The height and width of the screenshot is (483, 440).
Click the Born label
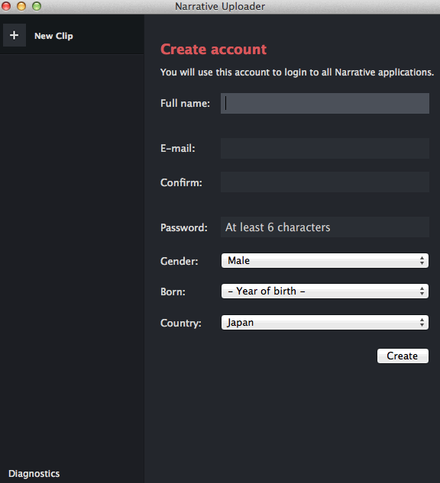tap(173, 291)
